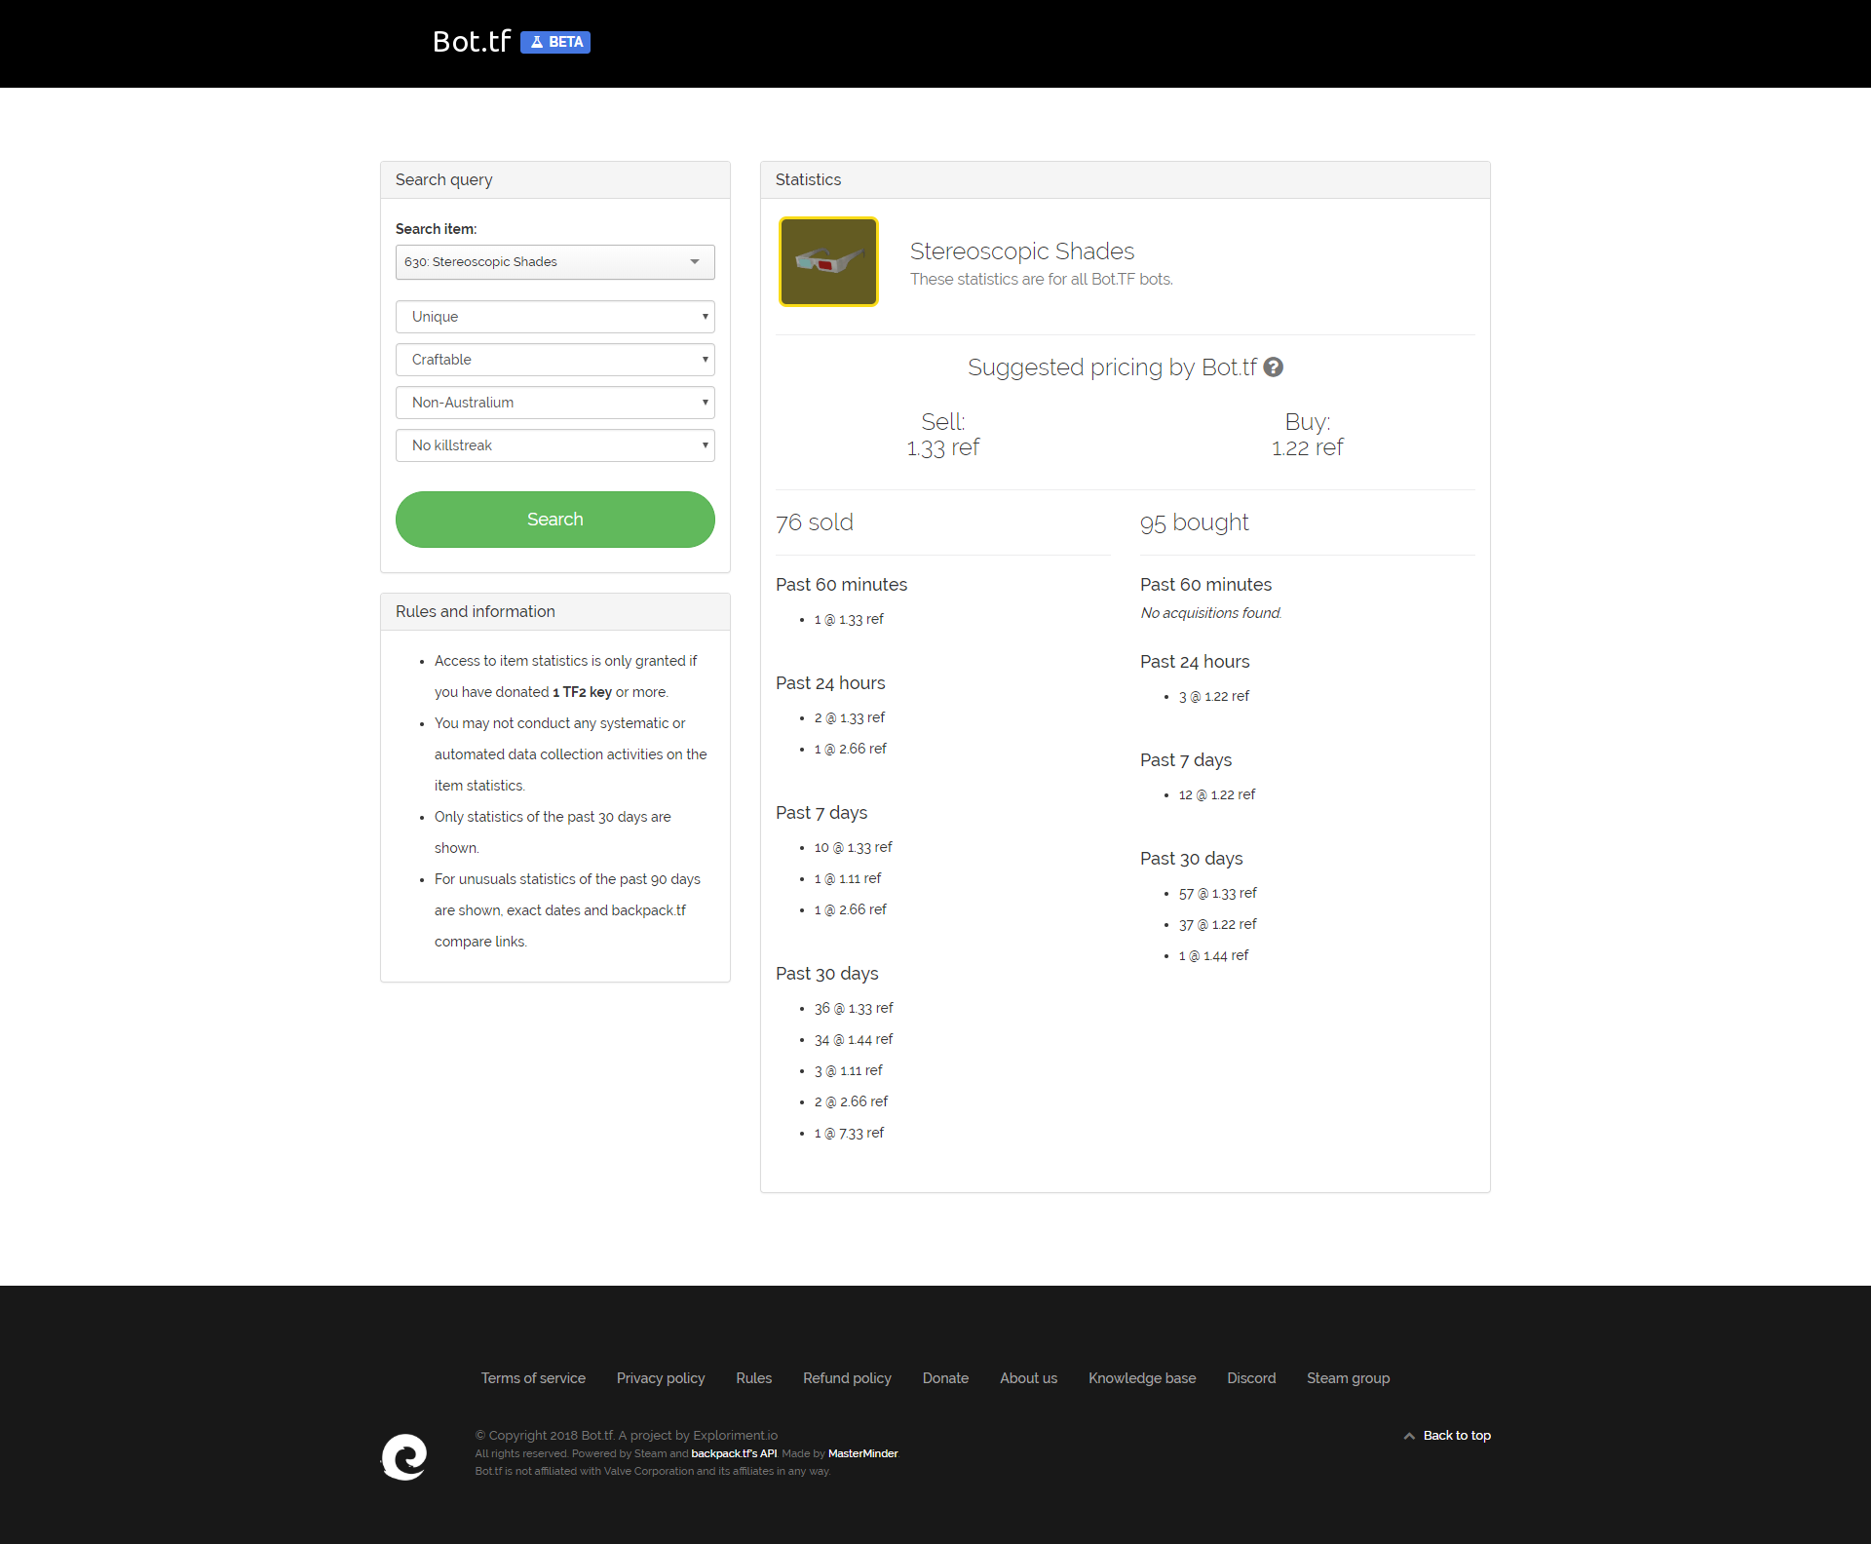
Task: Click the Back to top arrow icon
Action: 1409,1436
